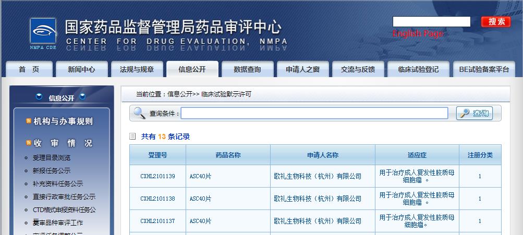This screenshot has width=523, height=235.
Task: Focus the 查询条件 input field
Action: click(x=314, y=113)
